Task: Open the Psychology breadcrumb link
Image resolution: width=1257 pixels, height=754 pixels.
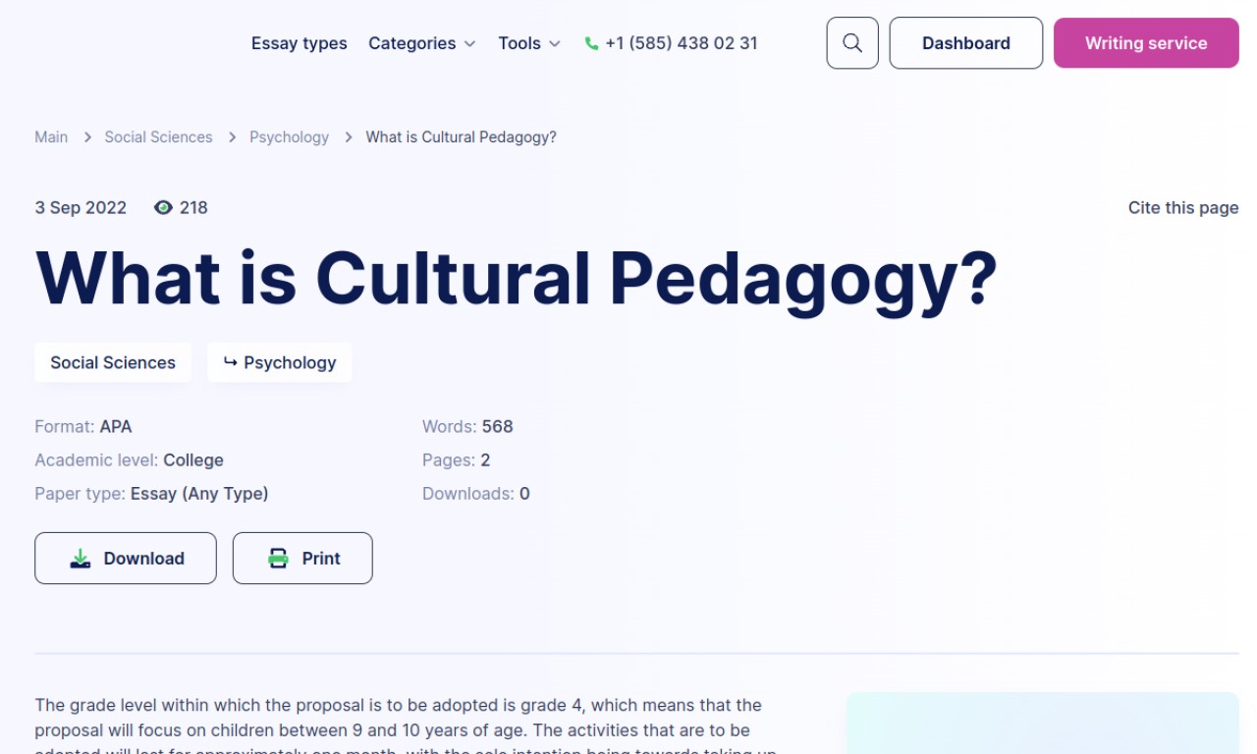Action: click(289, 137)
